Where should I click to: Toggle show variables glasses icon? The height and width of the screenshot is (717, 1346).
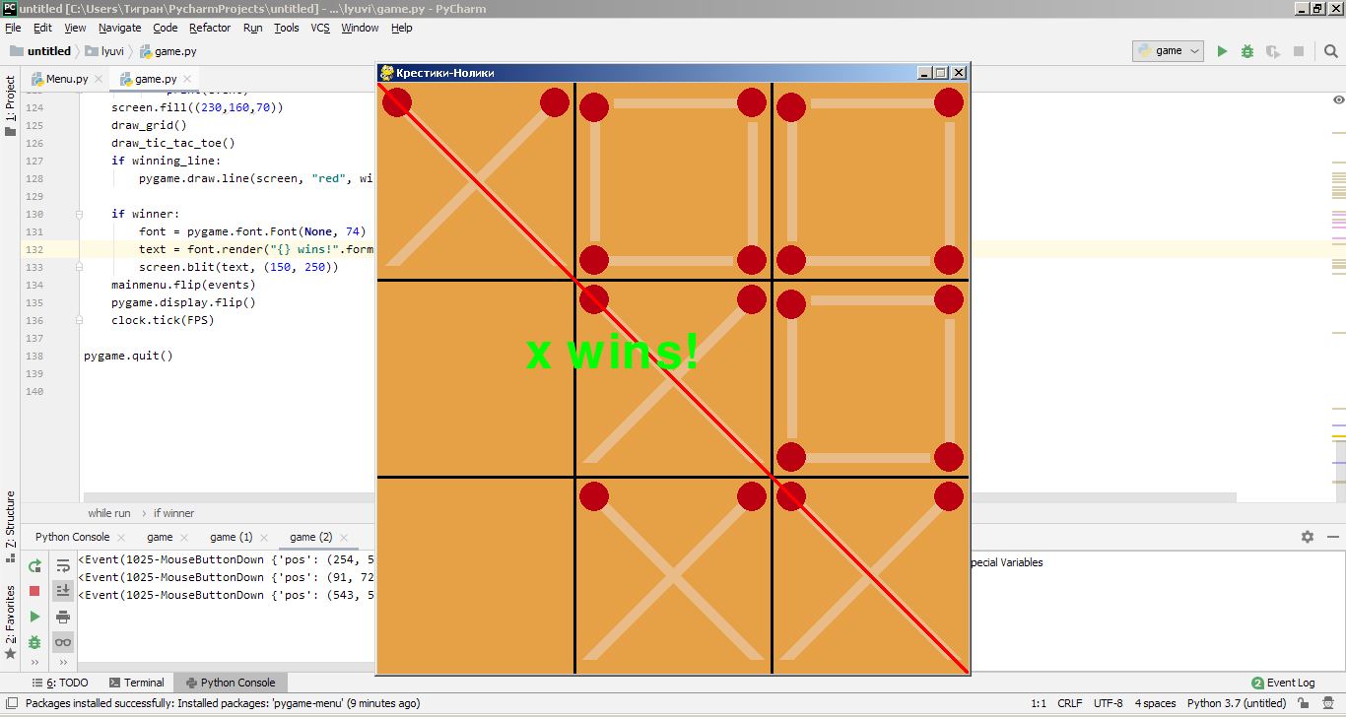point(63,642)
